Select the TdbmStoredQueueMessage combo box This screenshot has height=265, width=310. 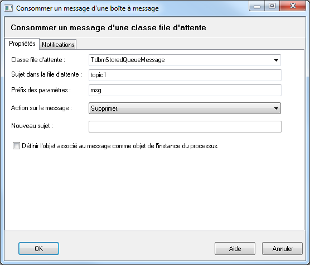(185, 60)
